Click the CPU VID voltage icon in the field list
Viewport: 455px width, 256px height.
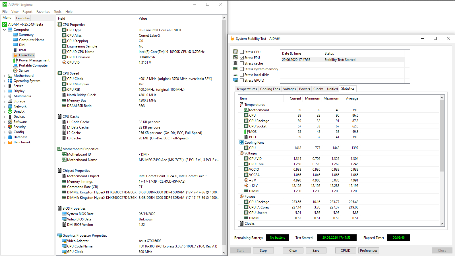pos(64,63)
